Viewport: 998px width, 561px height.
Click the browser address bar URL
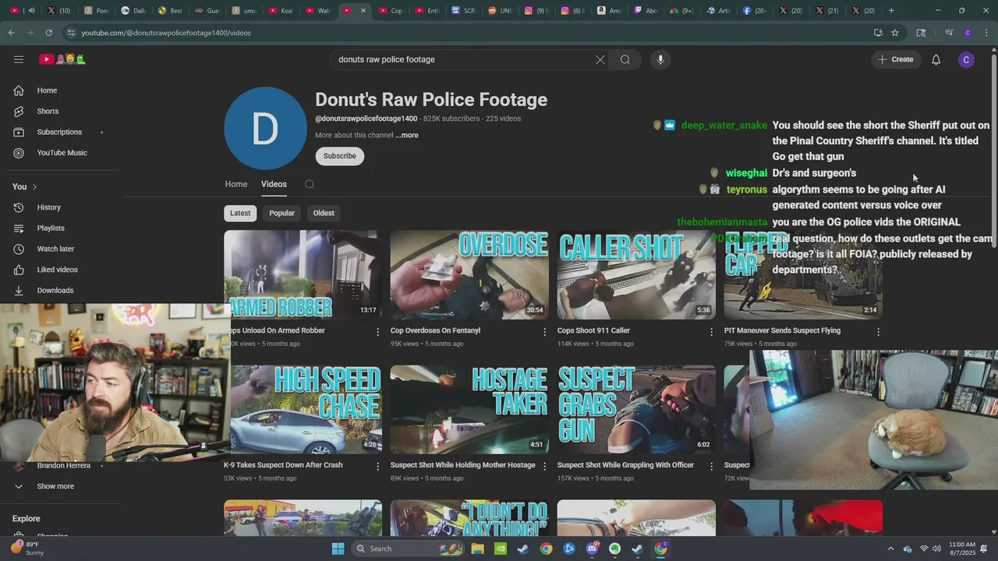166,33
